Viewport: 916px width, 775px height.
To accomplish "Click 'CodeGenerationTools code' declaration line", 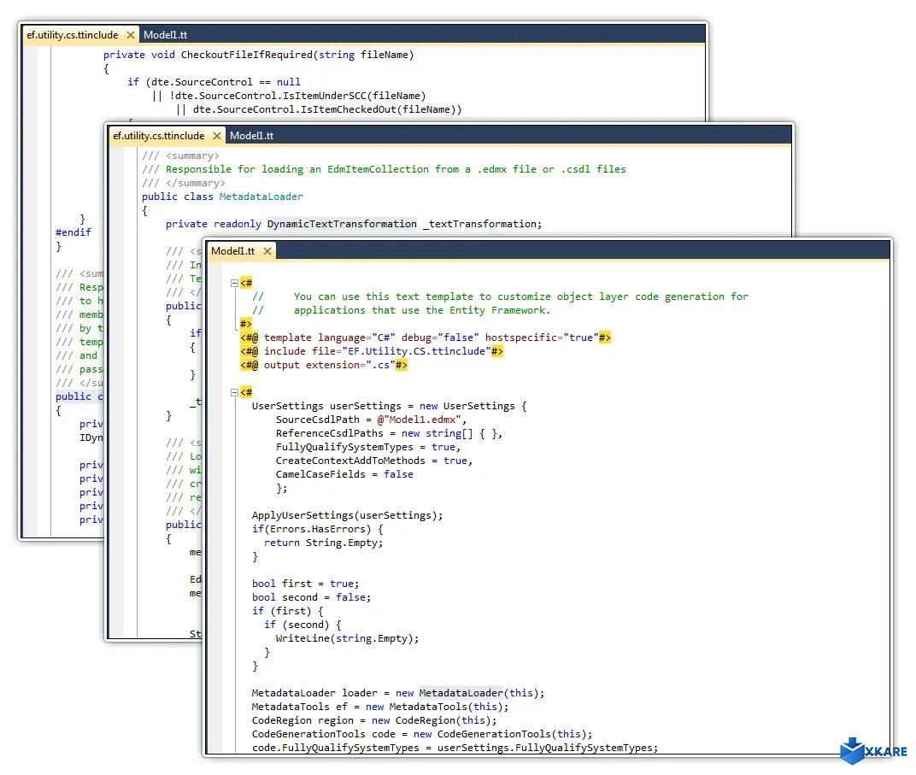I will [x=422, y=734].
